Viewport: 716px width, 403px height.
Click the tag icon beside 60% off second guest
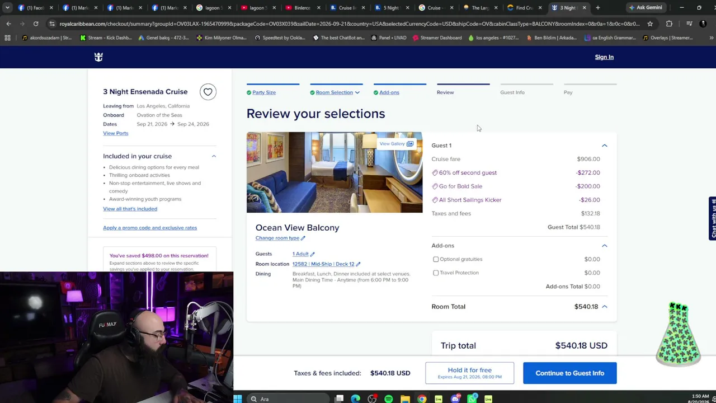click(x=435, y=173)
